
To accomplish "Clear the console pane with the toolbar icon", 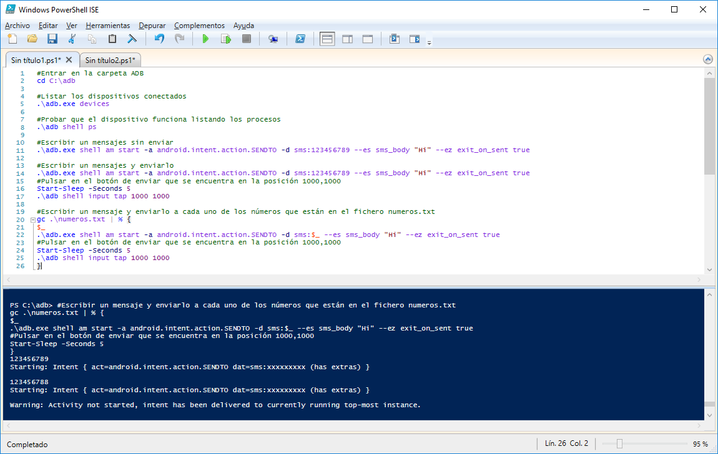I will [x=132, y=39].
